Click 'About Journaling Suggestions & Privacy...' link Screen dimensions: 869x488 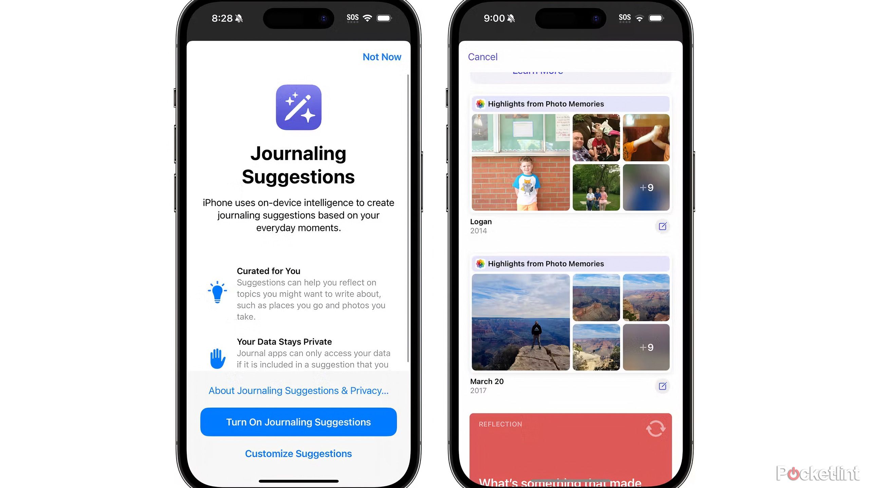point(298,390)
